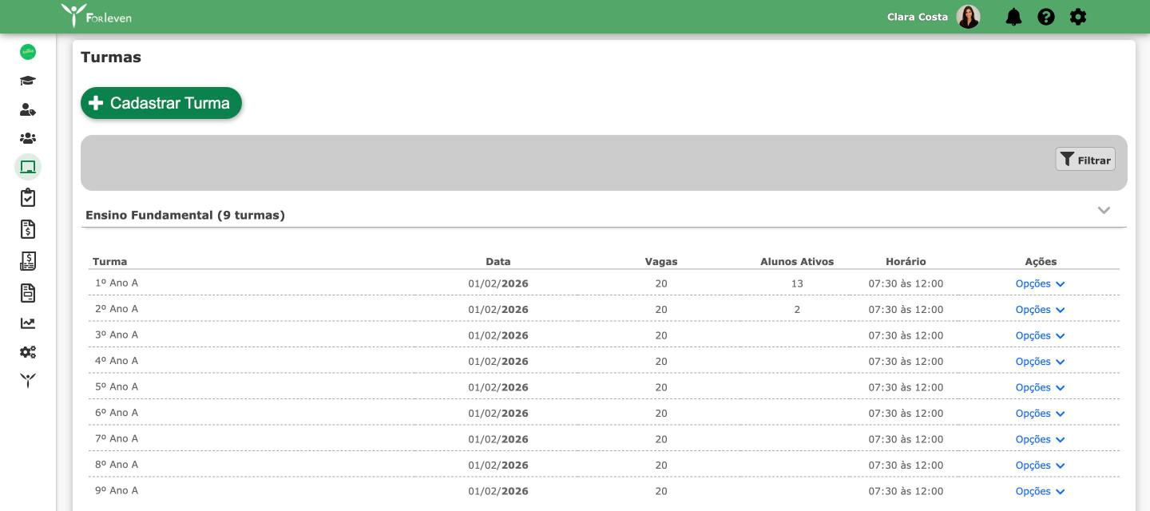Open the help question mark icon

pyautogui.click(x=1046, y=17)
